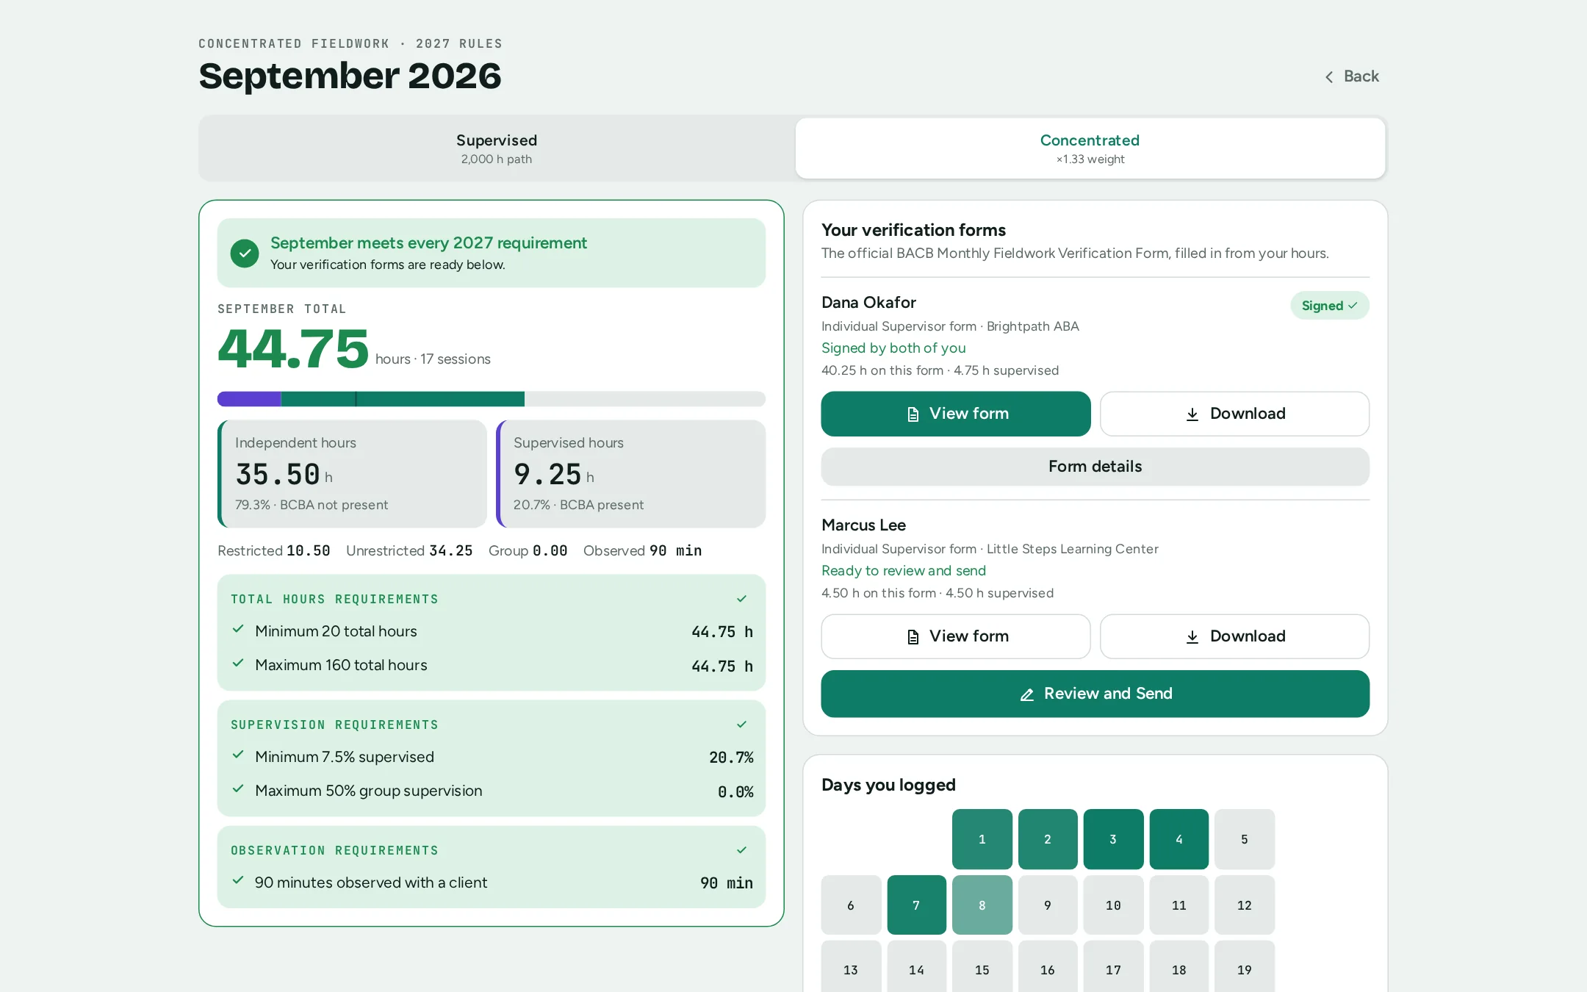The height and width of the screenshot is (992, 1587).
Task: Select day 7 in the logged days calendar
Action: (916, 905)
